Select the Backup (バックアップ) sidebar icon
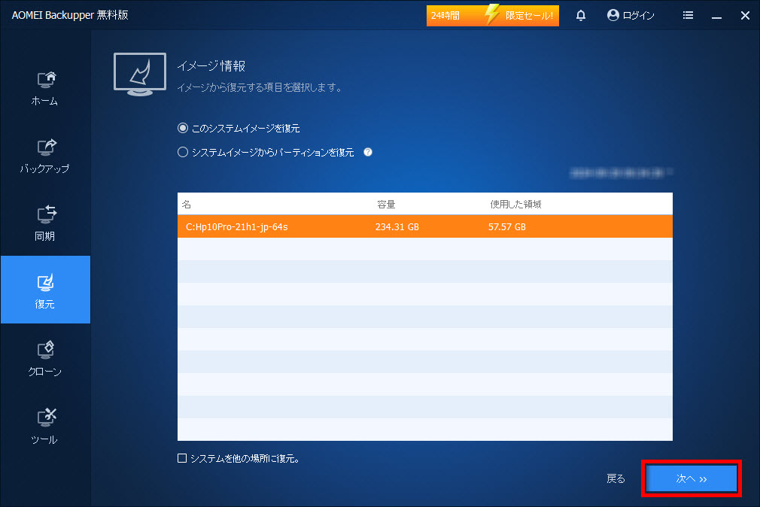The width and height of the screenshot is (760, 507). [x=45, y=155]
